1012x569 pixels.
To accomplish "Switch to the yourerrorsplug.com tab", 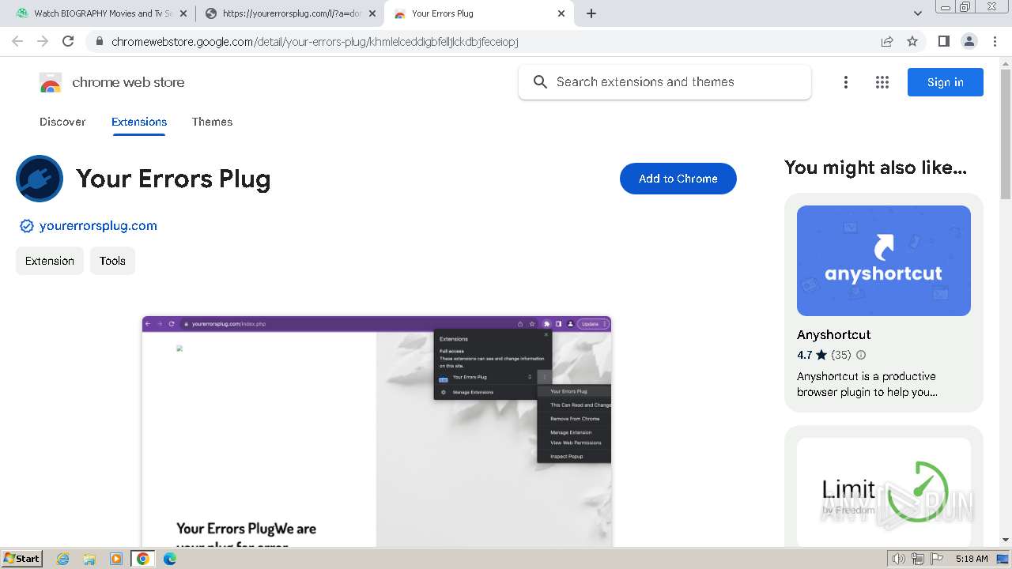I will [x=291, y=13].
